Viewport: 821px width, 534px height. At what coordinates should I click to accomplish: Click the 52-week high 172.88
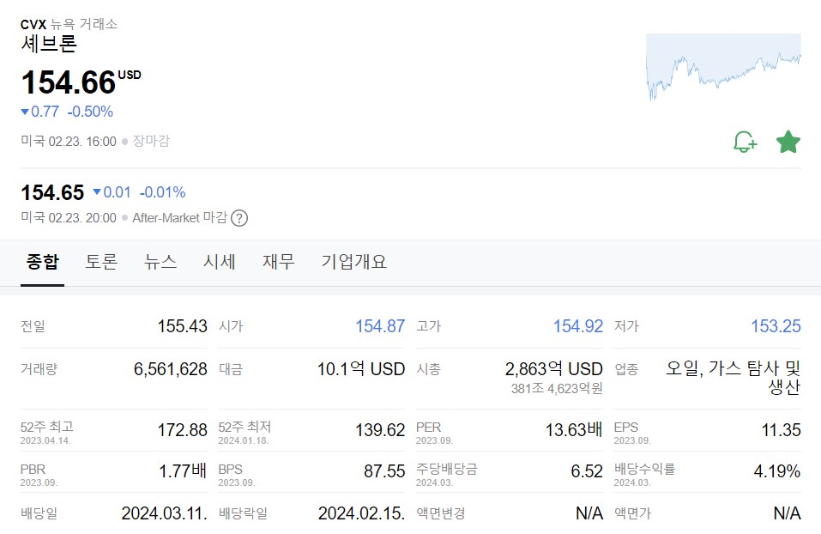(x=183, y=430)
